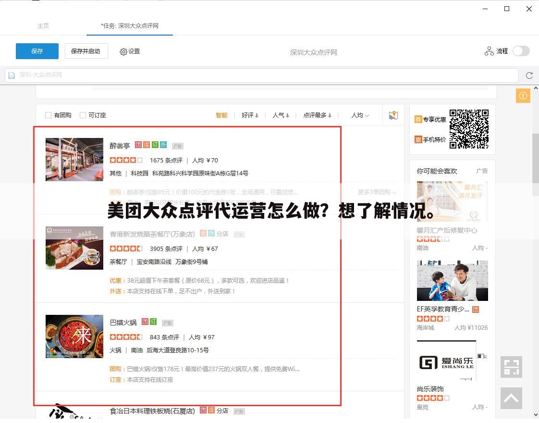Click the 券 coupon icon beside 专享优惠

[417, 119]
